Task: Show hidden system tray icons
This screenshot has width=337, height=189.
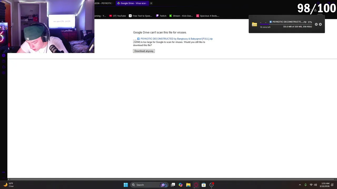Action: click(300, 185)
